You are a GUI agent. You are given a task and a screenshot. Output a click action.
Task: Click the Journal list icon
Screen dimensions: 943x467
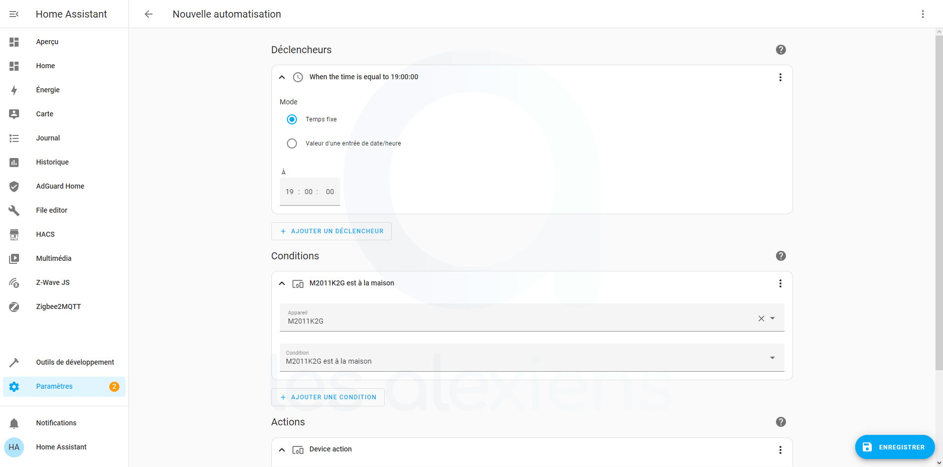14,138
